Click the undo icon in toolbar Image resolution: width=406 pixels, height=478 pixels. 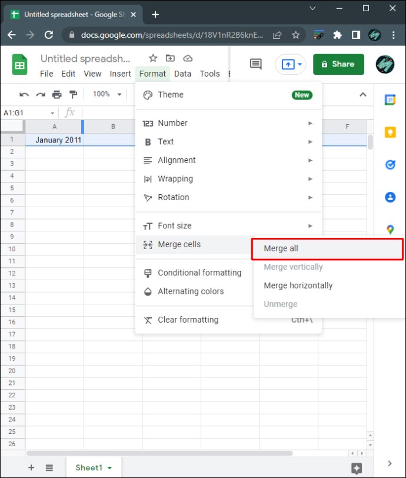(x=24, y=94)
